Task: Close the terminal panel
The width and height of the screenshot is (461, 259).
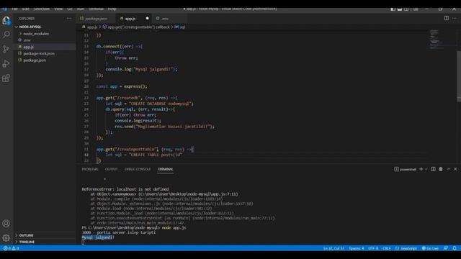Action: [x=455, y=169]
